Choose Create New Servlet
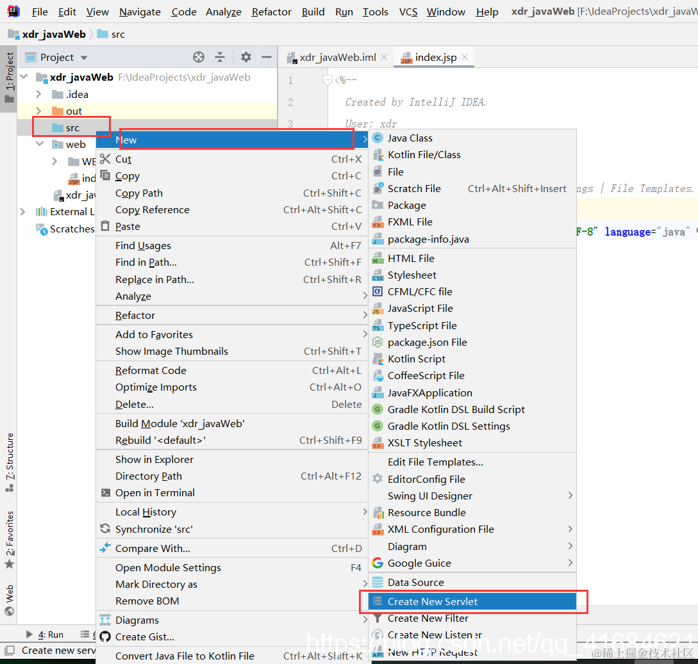This screenshot has height=664, width=698. (472, 602)
